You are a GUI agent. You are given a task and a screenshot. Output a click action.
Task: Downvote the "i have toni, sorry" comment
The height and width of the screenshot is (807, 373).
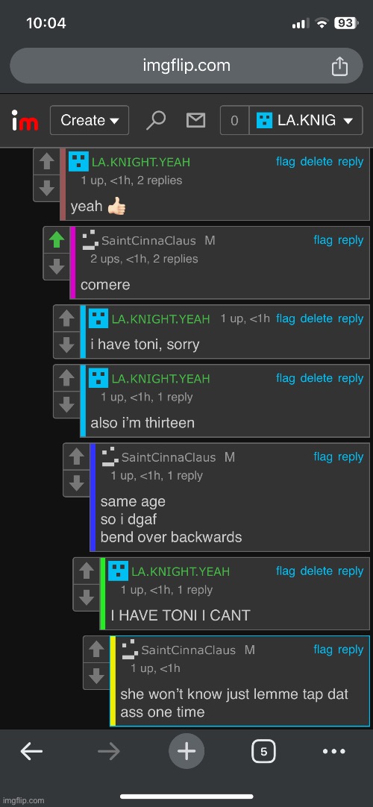tap(66, 345)
